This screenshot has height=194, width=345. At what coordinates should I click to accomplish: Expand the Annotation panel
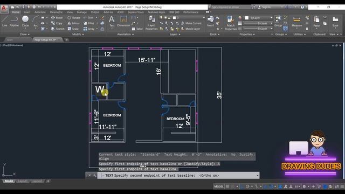(126, 34)
